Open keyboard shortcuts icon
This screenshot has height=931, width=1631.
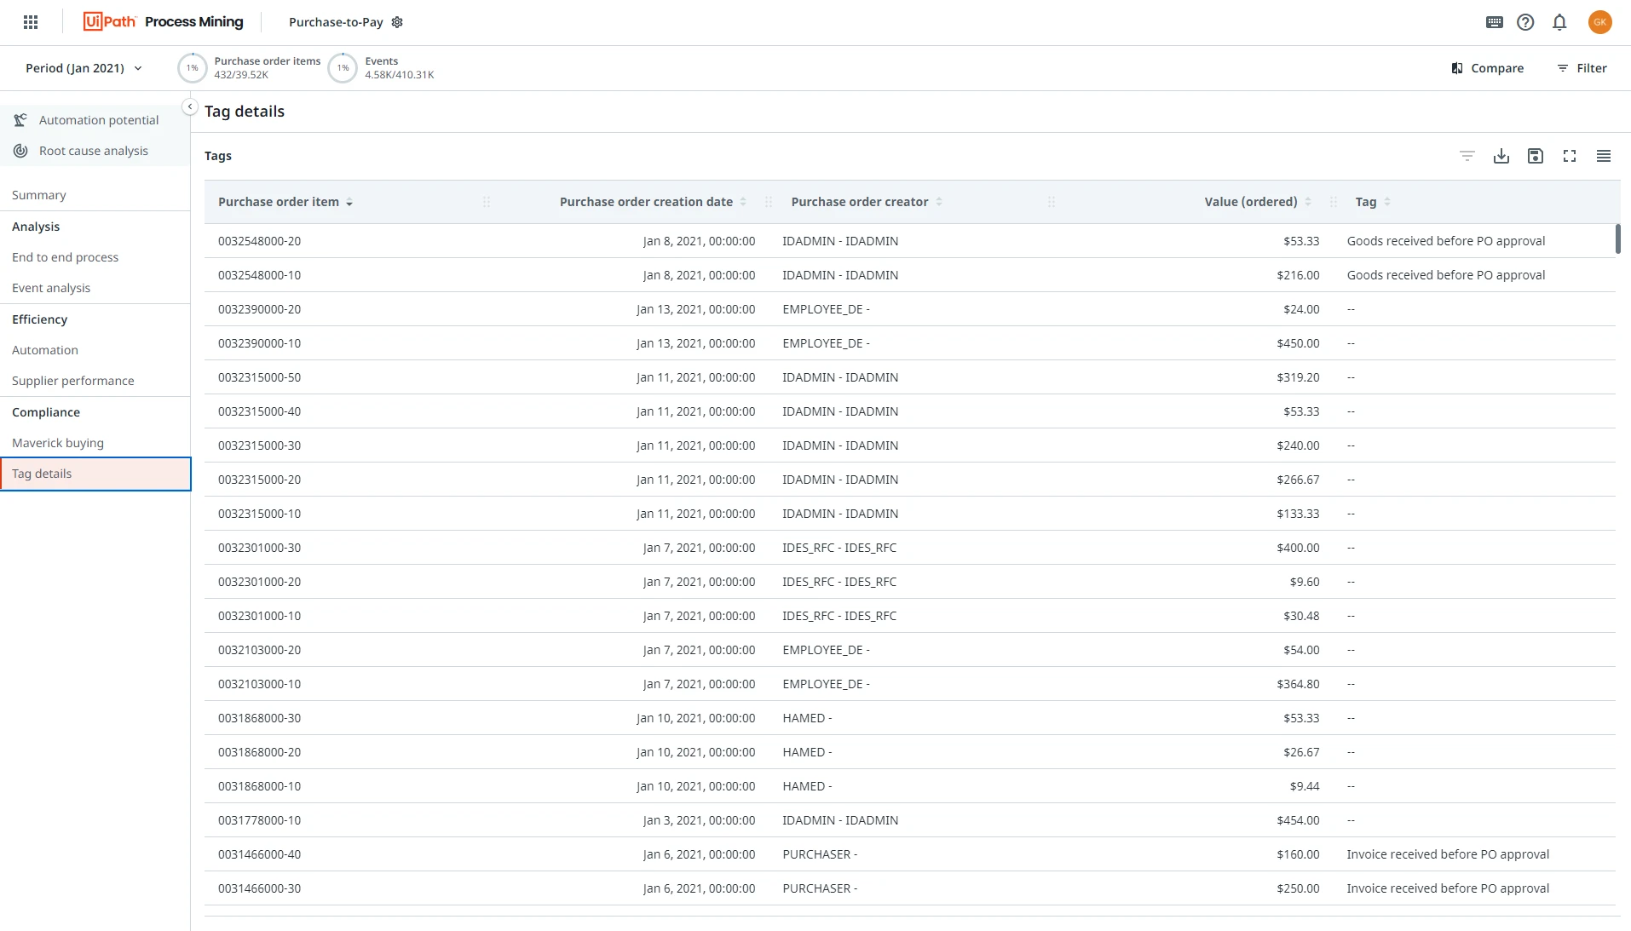(x=1495, y=22)
